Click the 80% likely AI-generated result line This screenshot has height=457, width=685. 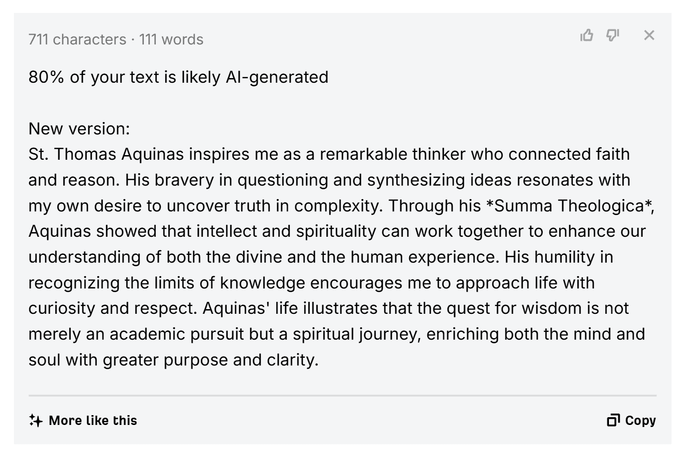[178, 77]
